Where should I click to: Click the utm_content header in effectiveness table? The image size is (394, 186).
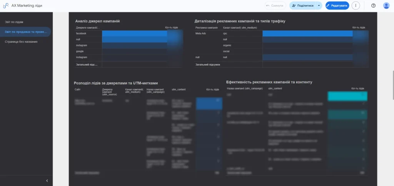pos(275,88)
